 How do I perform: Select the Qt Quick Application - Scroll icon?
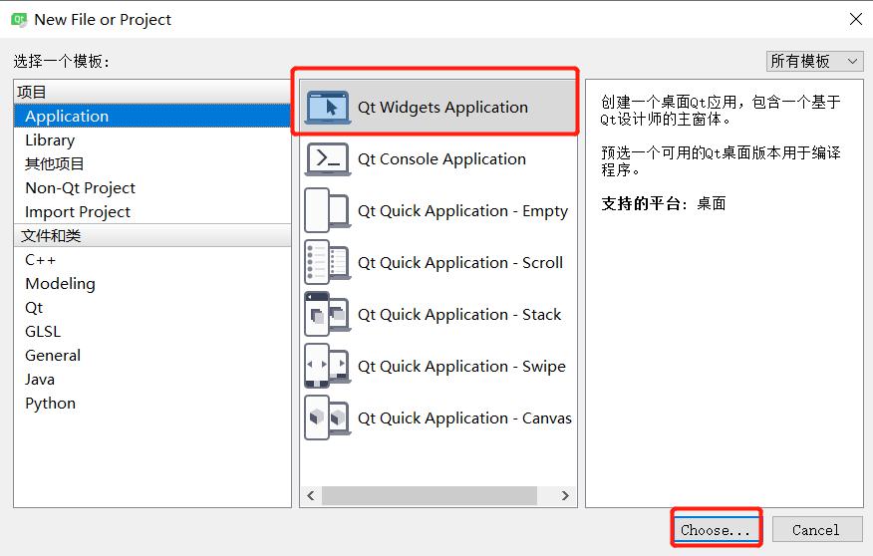[327, 262]
